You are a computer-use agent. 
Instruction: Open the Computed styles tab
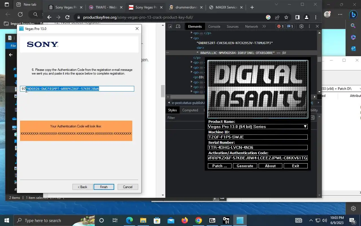pyautogui.click(x=190, y=110)
